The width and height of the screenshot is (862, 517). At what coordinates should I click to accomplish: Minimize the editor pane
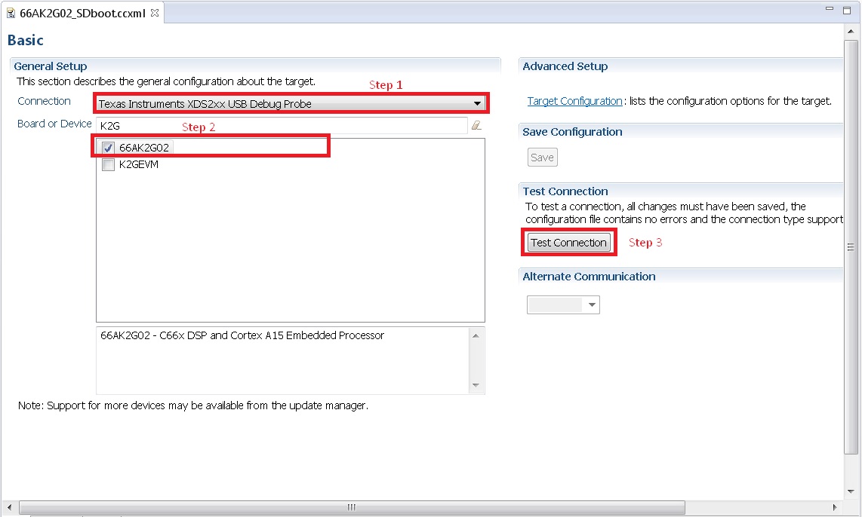click(x=829, y=9)
